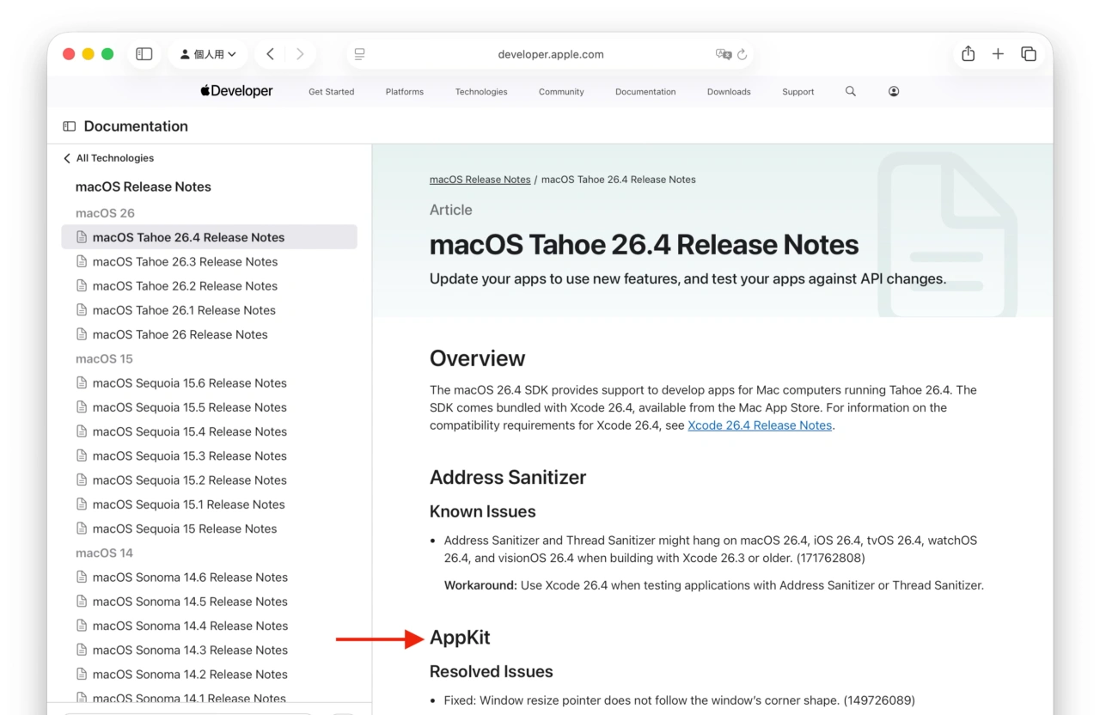Open the 個人用 profile dropdown

click(x=208, y=54)
